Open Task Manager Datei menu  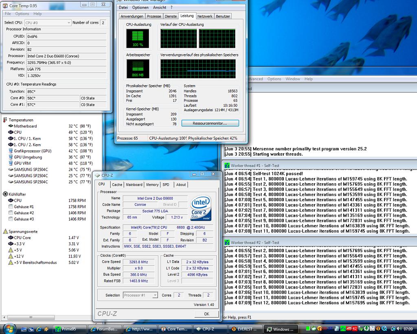[123, 7]
